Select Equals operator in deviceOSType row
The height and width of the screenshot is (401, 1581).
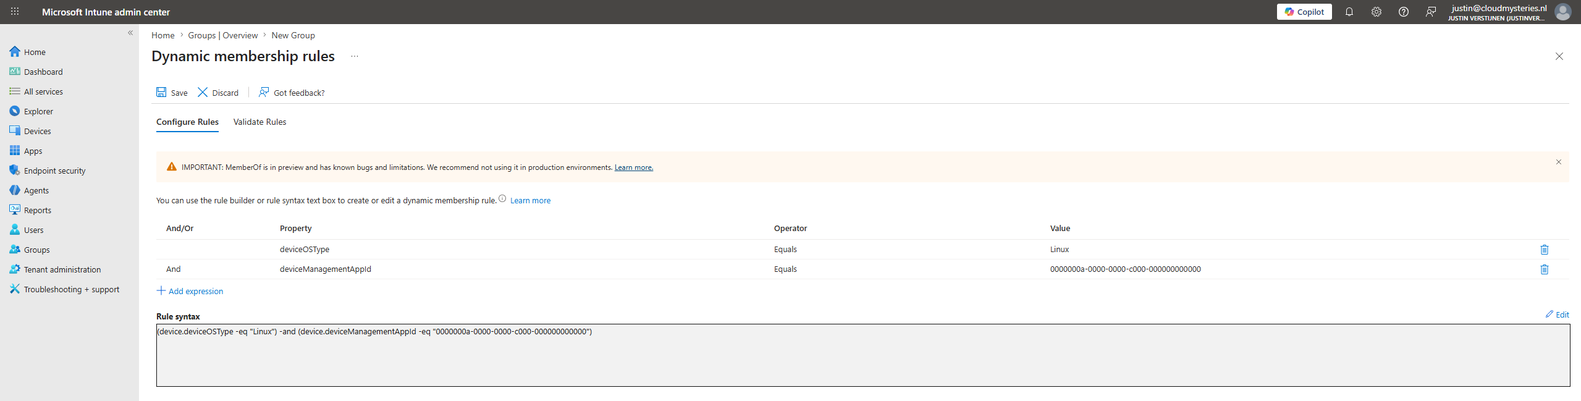click(x=785, y=250)
